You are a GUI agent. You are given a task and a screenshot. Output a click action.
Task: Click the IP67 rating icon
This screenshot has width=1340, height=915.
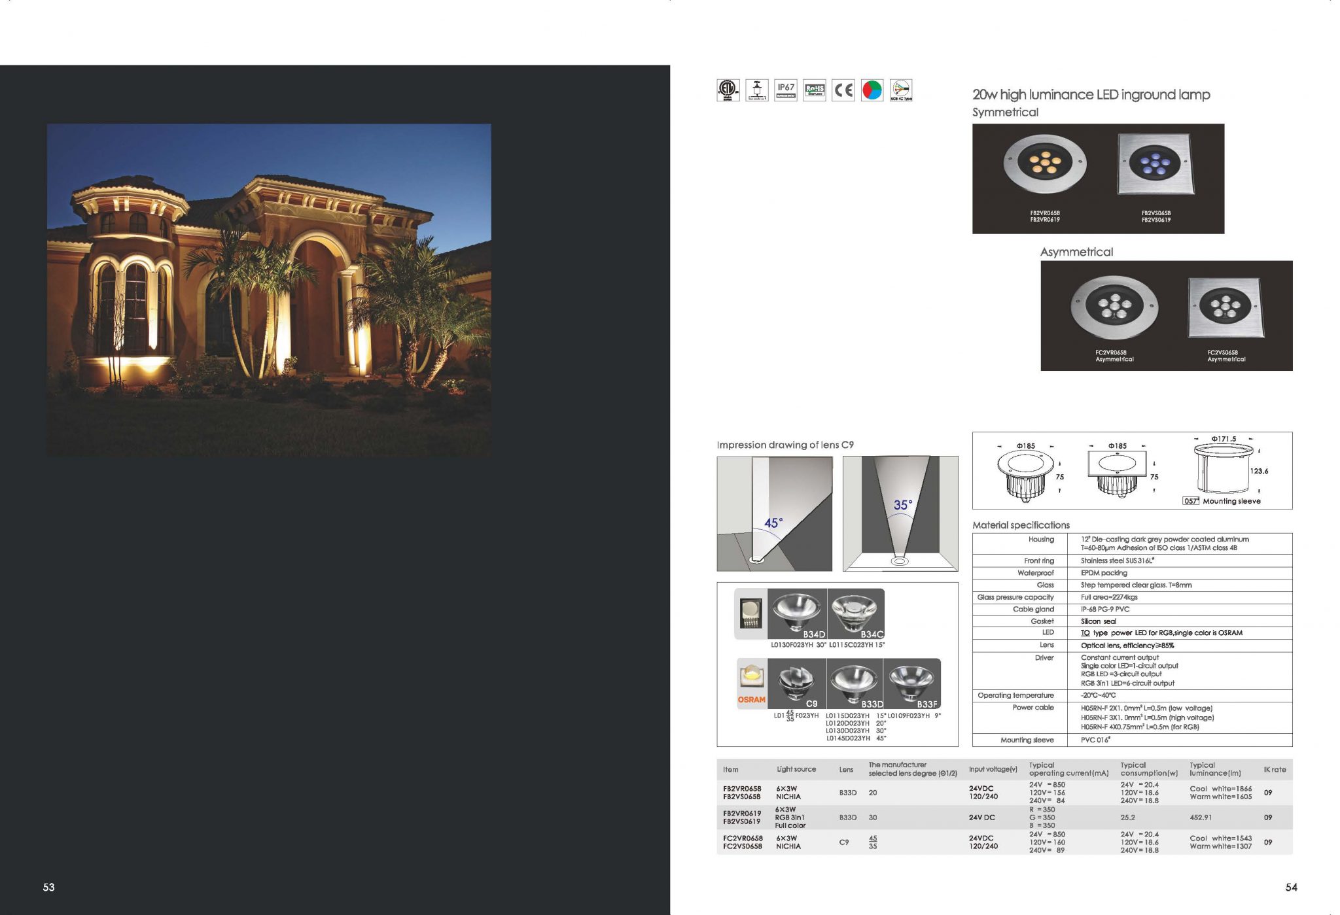786,90
